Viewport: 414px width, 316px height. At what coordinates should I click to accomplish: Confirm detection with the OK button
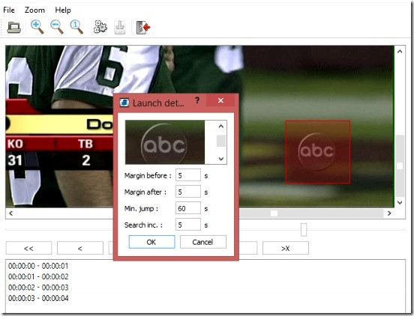[151, 242]
